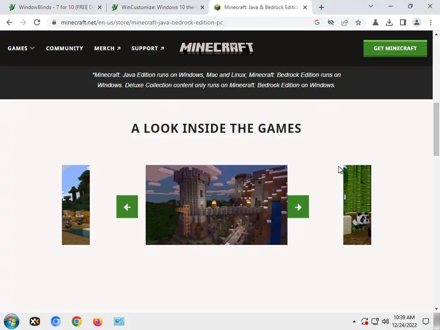Toggle the browser side panel
The height and width of the screenshot is (330, 440).
tap(403, 22)
